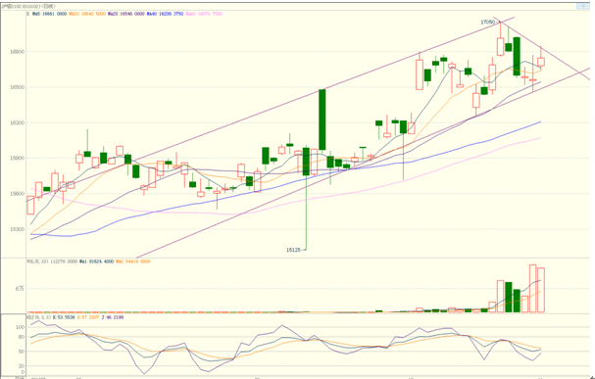Click the KDJ(9,3,3) indicator label
595x379 pixels.
coord(38,317)
